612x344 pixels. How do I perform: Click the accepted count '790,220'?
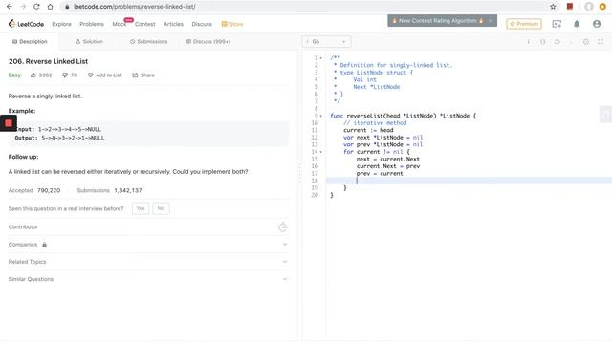[x=49, y=190]
